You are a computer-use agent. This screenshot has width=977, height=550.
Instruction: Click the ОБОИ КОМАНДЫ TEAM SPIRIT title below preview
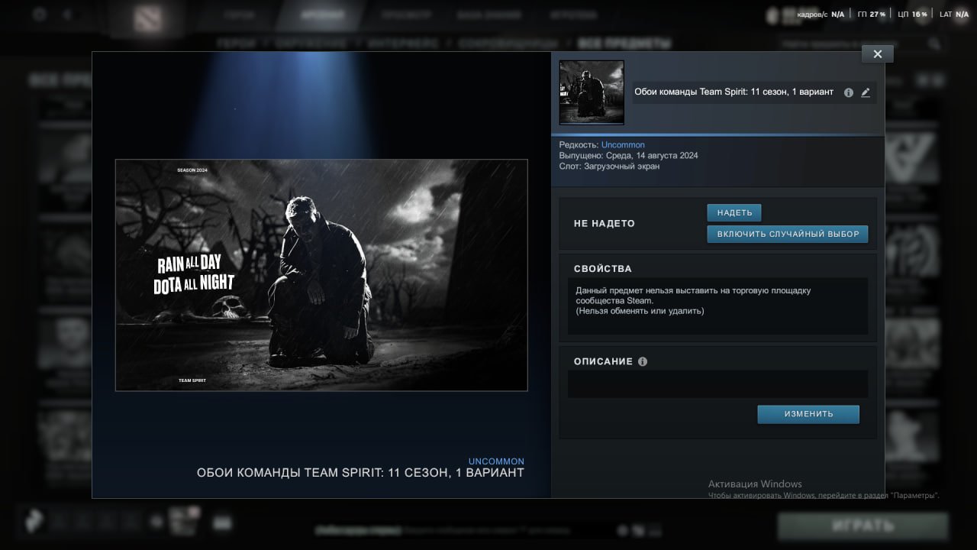(360, 473)
